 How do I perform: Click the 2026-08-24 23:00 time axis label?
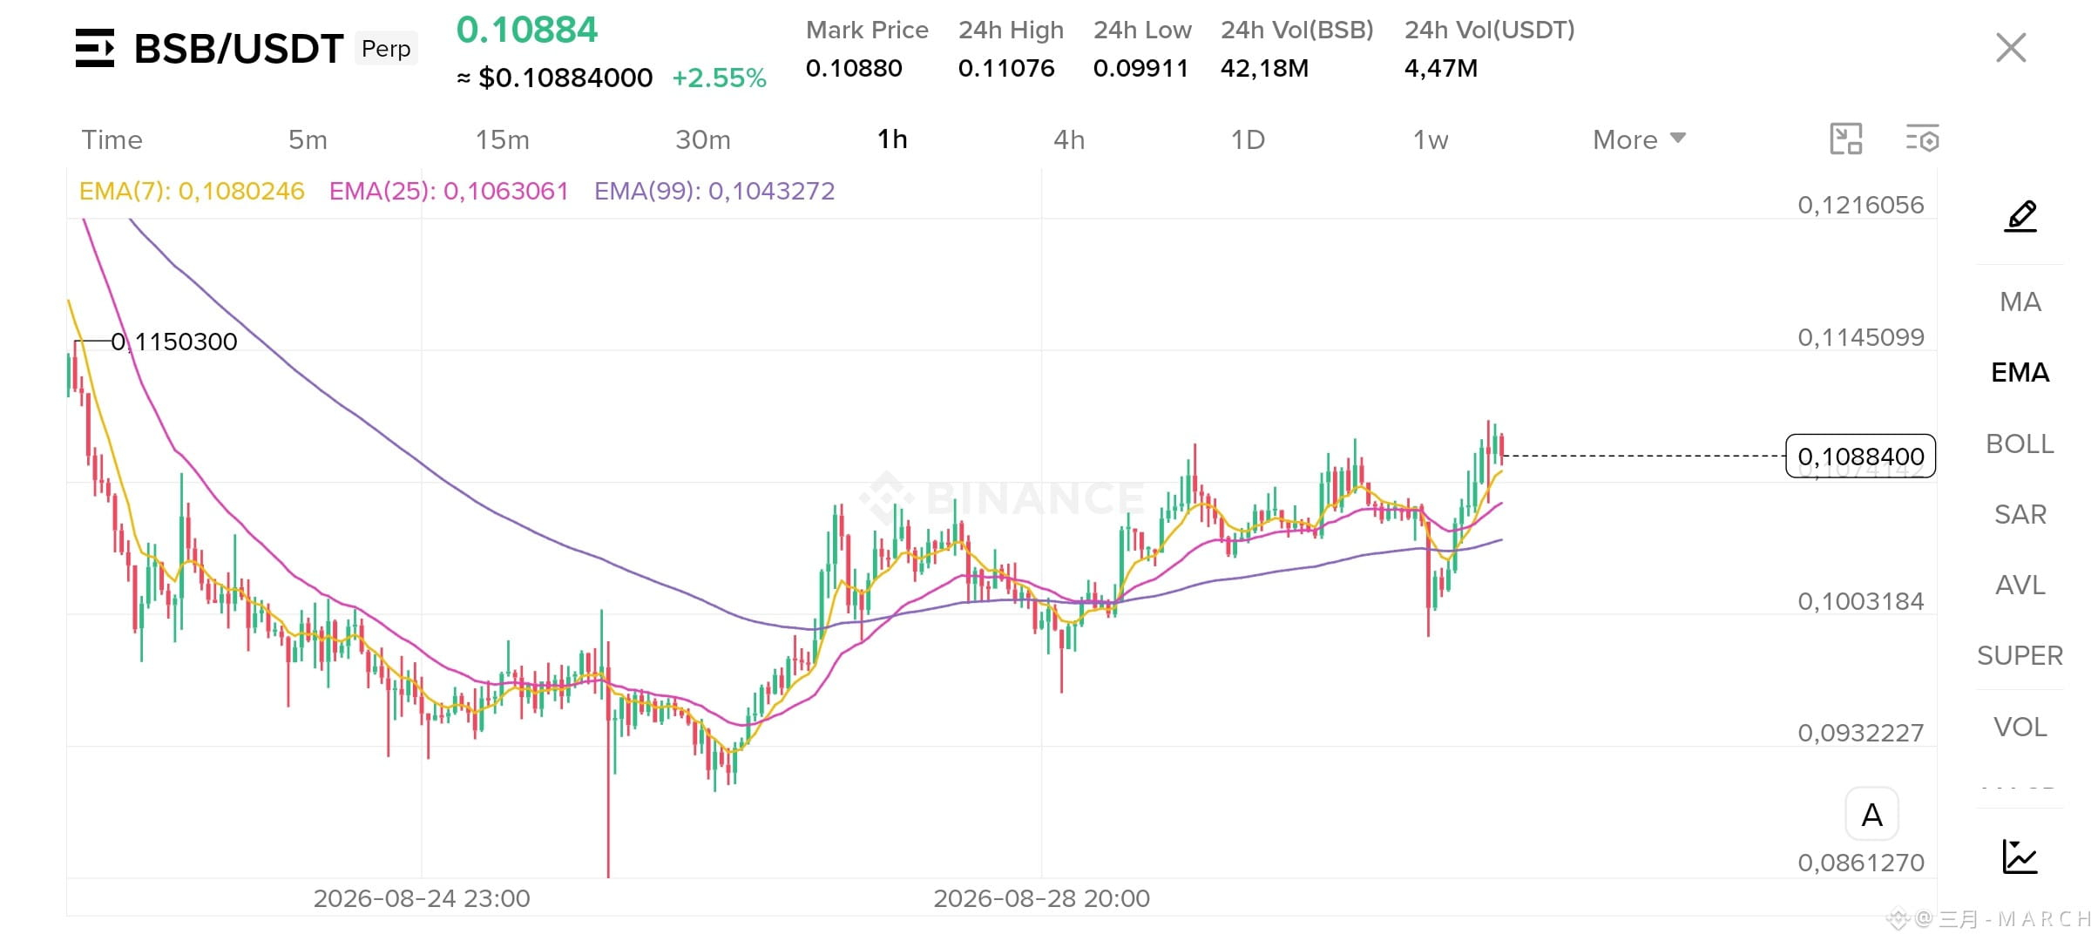click(x=422, y=898)
